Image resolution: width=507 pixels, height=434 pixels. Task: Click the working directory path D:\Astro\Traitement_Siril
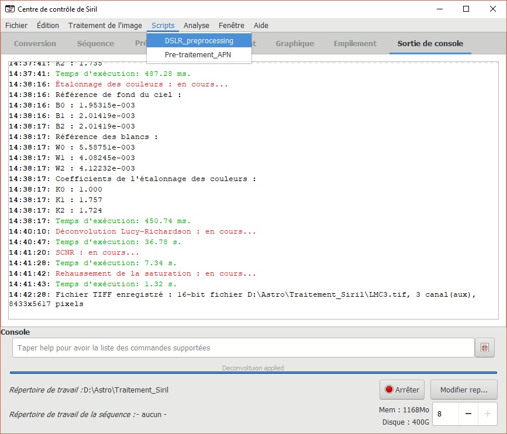click(x=126, y=390)
